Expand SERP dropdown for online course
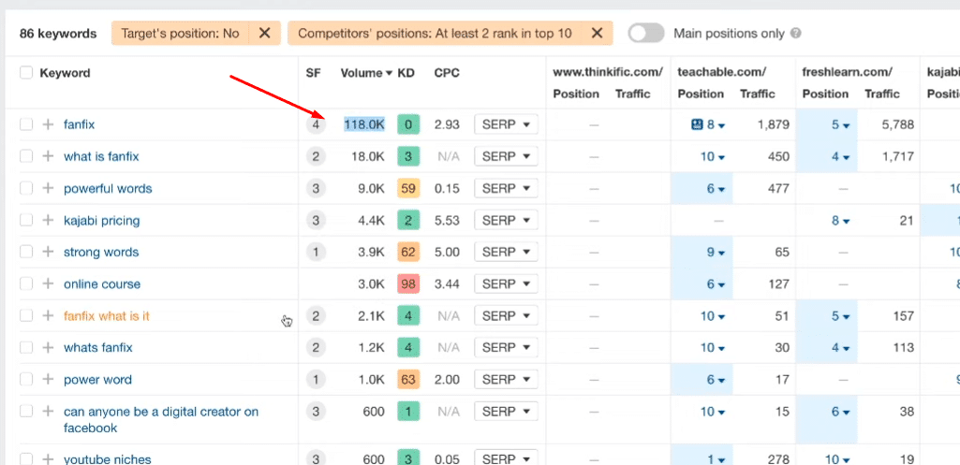960x465 pixels. pyautogui.click(x=506, y=284)
